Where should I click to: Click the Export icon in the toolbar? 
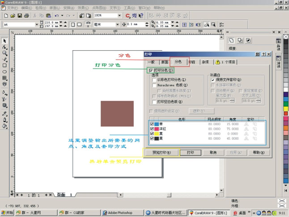coord(89,16)
